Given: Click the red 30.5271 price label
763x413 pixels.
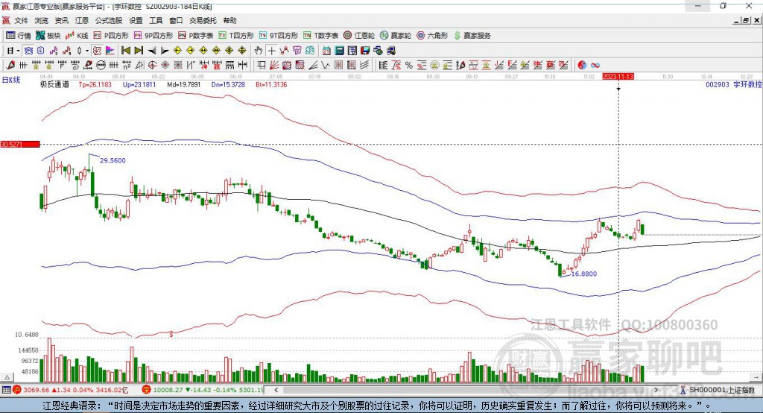Looking at the screenshot, I should (20, 144).
